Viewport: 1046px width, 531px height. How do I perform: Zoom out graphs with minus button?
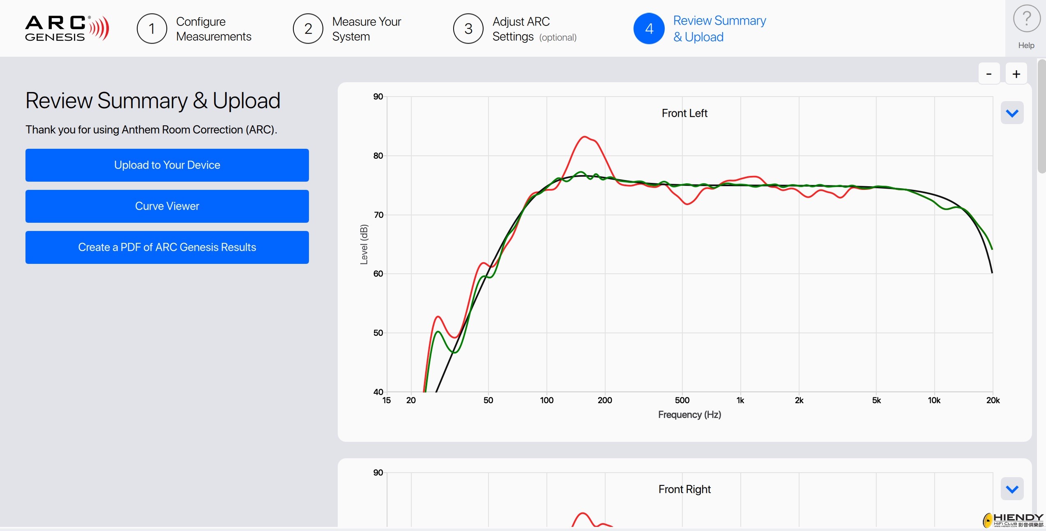click(989, 74)
